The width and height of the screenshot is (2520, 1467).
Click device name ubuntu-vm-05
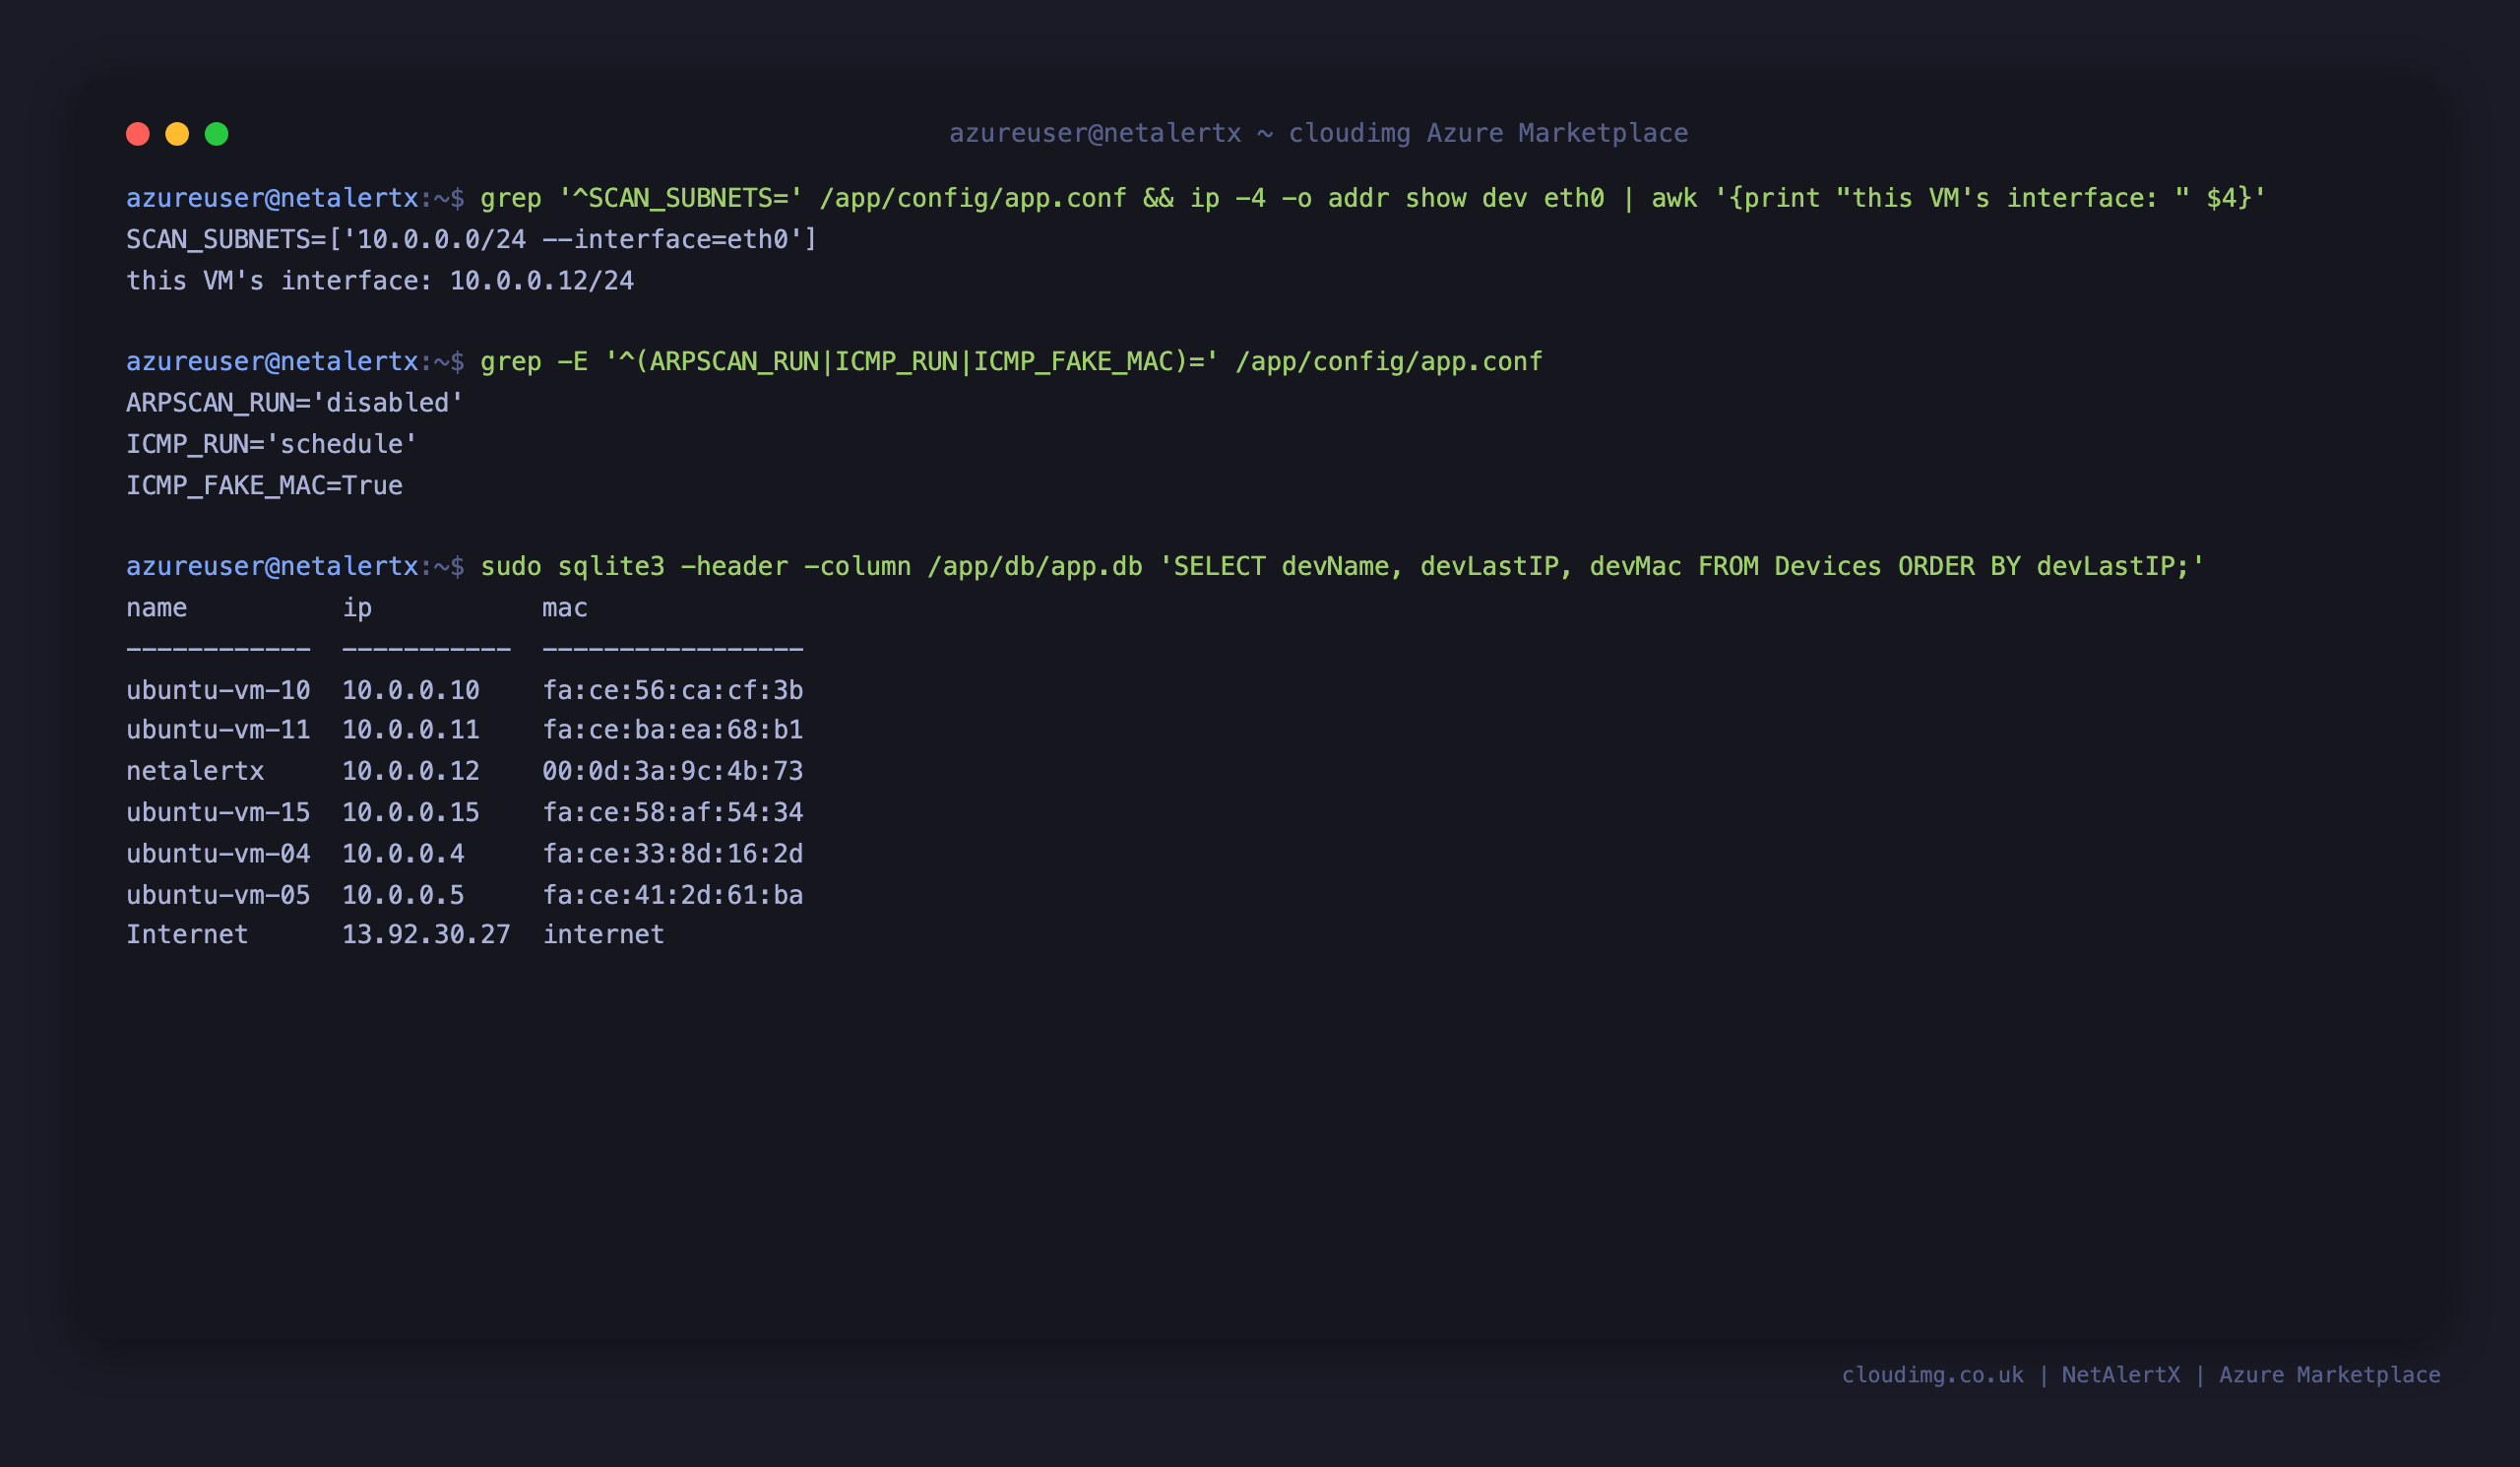point(218,894)
